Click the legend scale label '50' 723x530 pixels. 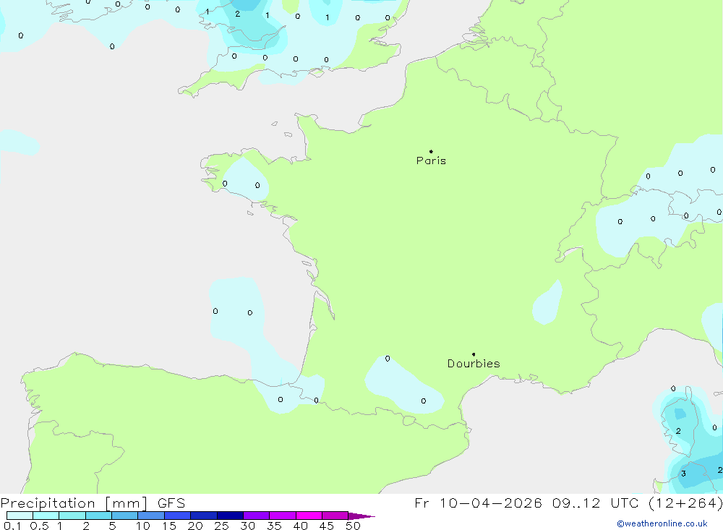pyautogui.click(x=353, y=526)
